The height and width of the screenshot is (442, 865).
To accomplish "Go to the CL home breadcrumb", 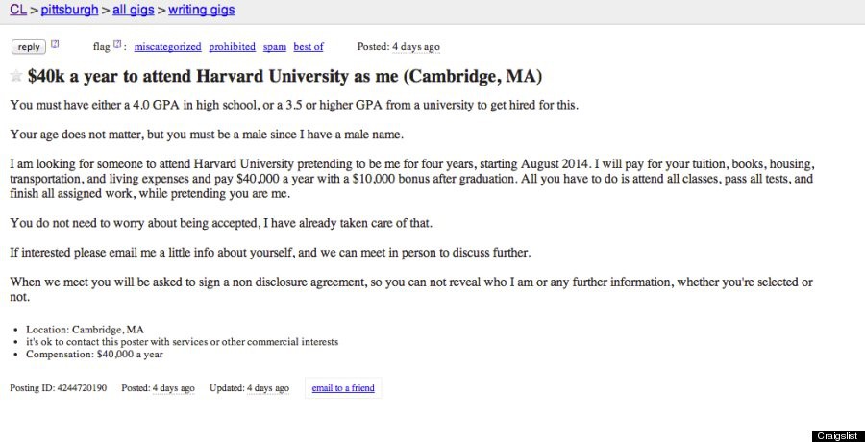I will [17, 11].
